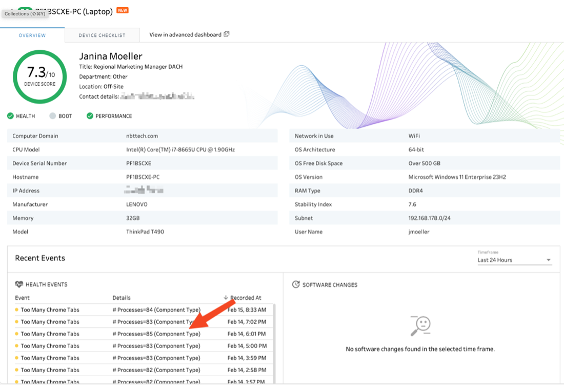
Task: Click the Boot grey status icon
Action: tap(52, 116)
